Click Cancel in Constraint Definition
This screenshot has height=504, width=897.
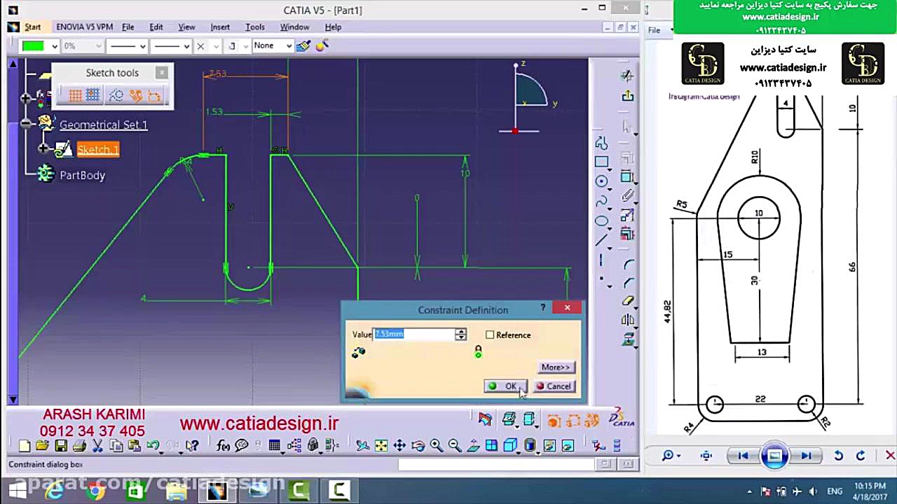click(554, 386)
